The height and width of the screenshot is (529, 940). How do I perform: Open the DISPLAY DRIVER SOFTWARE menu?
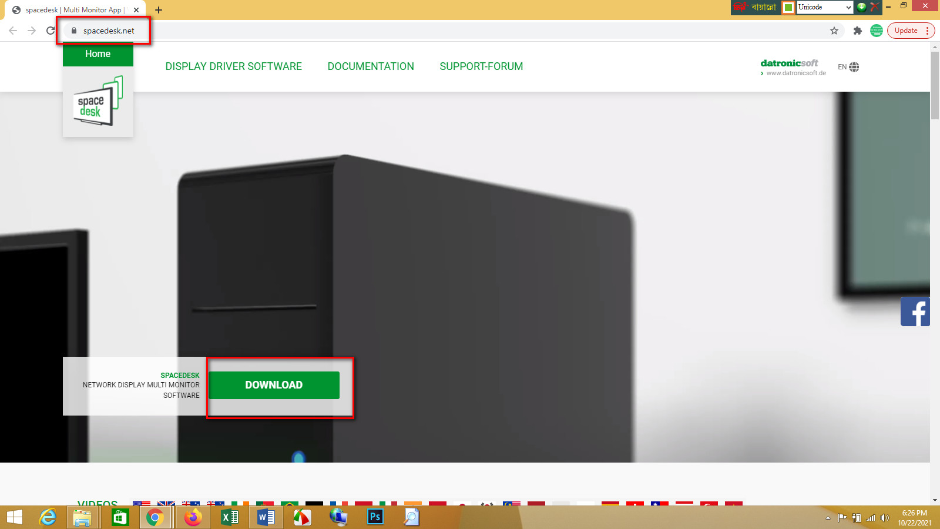coord(234,66)
